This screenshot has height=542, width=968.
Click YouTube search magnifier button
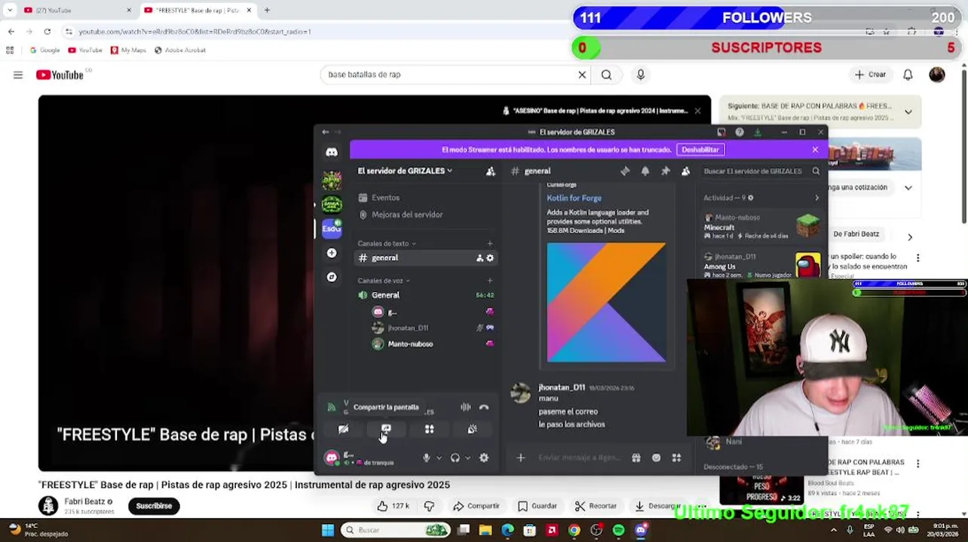[x=606, y=75]
